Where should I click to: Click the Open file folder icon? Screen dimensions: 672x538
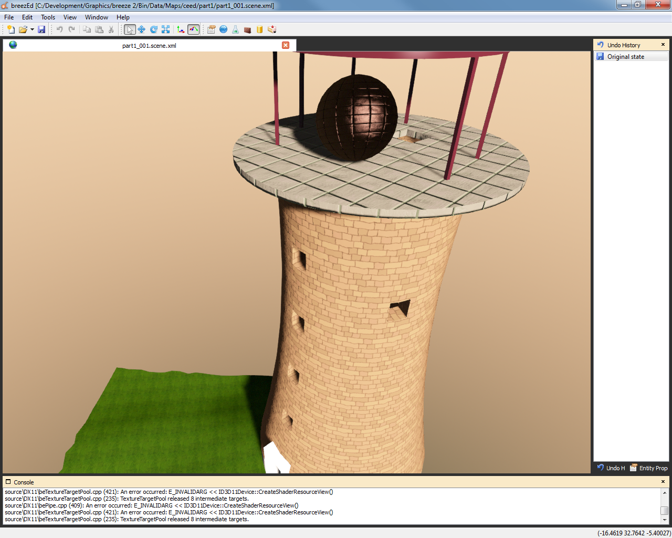pyautogui.click(x=23, y=29)
